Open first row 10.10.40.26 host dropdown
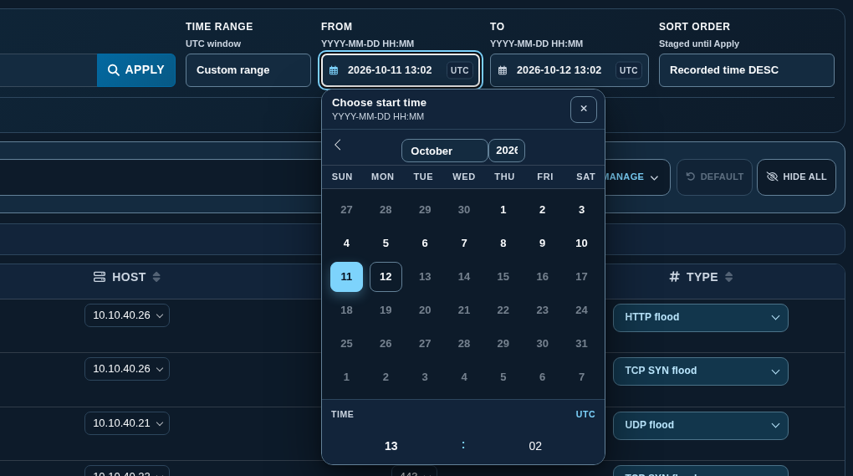853x476 pixels. [127, 315]
